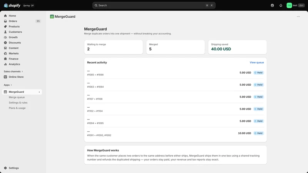
Task: Click the Content icon
Action: pos(5,48)
